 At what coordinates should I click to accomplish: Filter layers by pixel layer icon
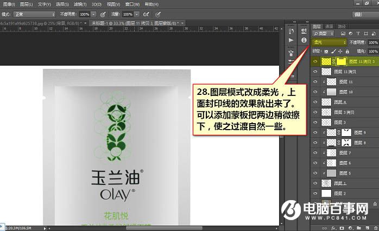tap(343, 34)
